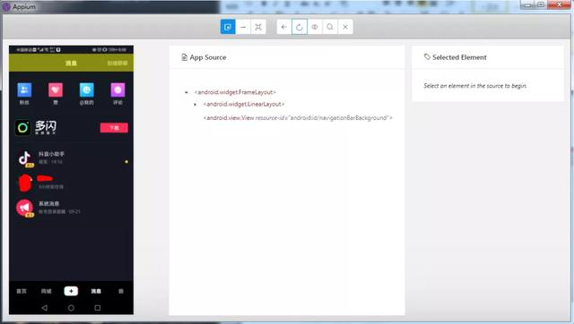Collapse the android.widget.FrameLayout node arrow
This screenshot has height=324, width=574.
click(x=187, y=92)
